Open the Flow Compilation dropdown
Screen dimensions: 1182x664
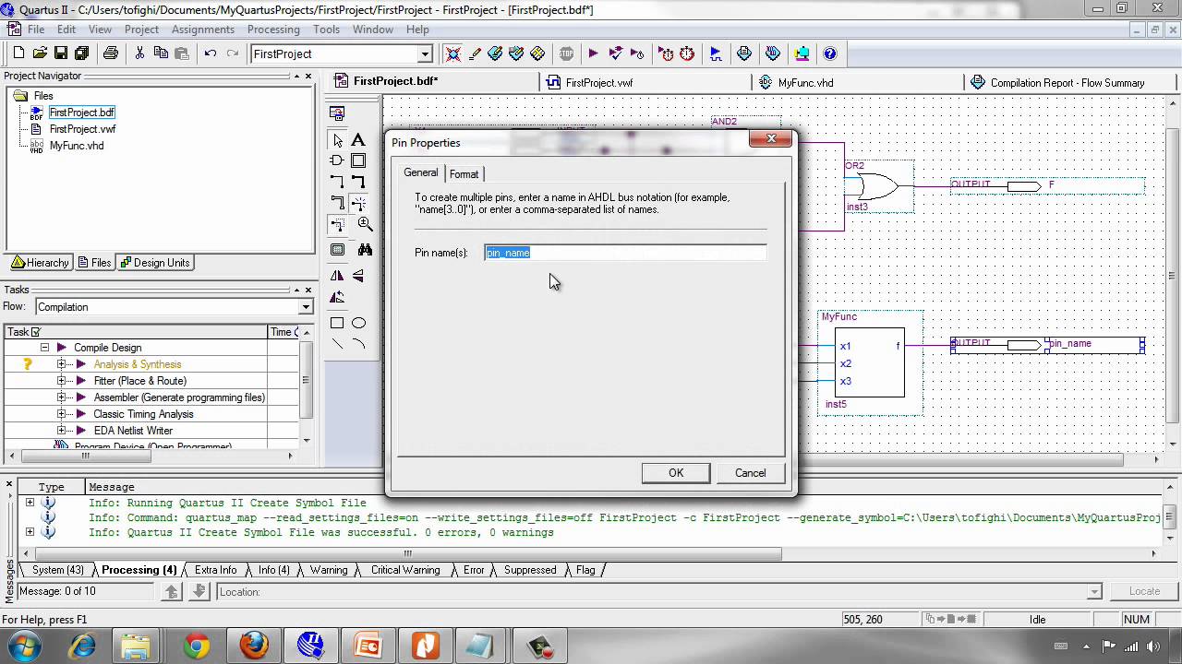[306, 307]
